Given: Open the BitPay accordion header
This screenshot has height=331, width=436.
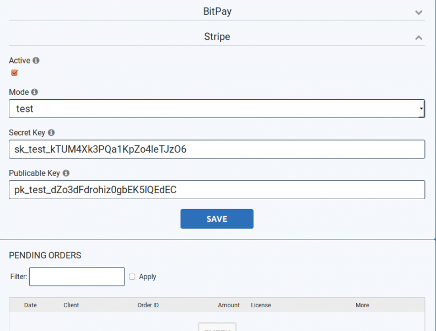Looking at the screenshot, I should pyautogui.click(x=217, y=12).
